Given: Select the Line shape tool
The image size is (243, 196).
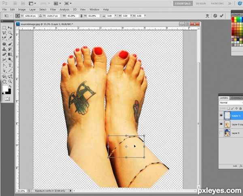Looking at the screenshot, I should 10,71.
